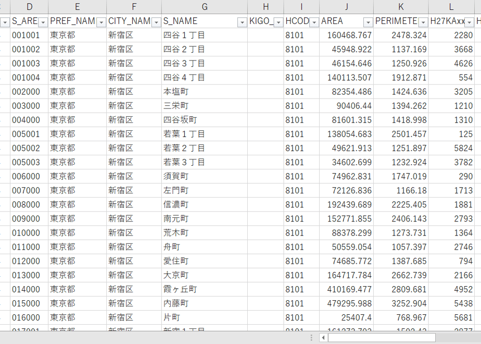Select cell containing 若葉２丁目
The height and width of the screenshot is (344, 481).
(x=205, y=148)
